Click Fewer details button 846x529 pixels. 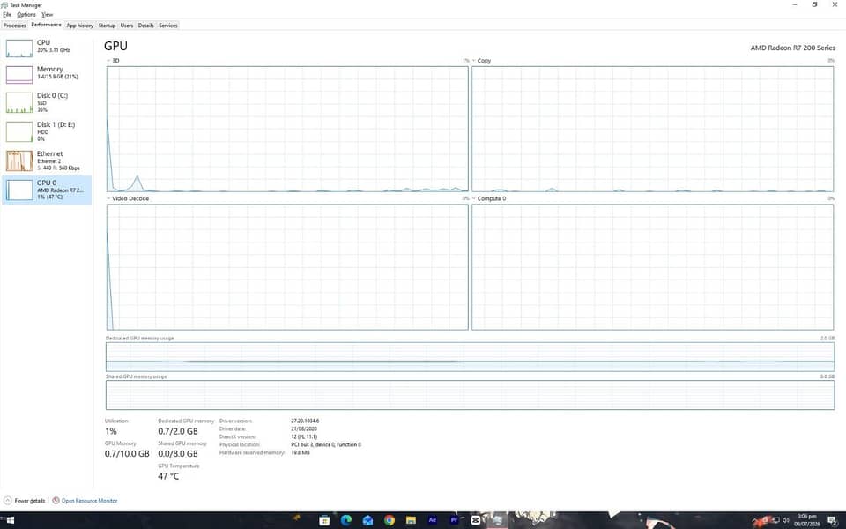pos(25,501)
